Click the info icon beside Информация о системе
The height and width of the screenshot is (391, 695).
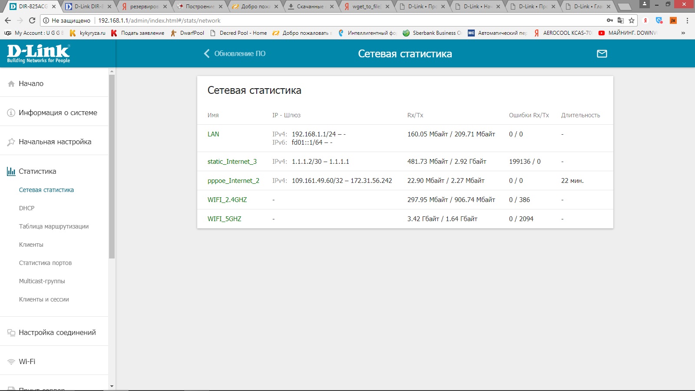(x=11, y=113)
